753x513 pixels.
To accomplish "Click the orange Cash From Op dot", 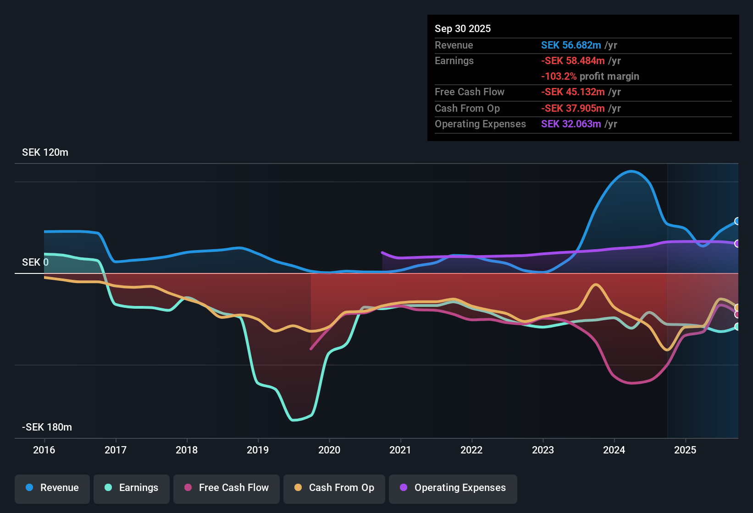I will [x=298, y=488].
